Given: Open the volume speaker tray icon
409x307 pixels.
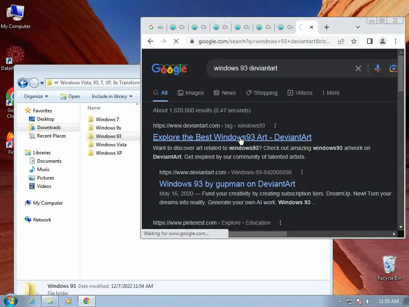Looking at the screenshot, I should coord(368,301).
